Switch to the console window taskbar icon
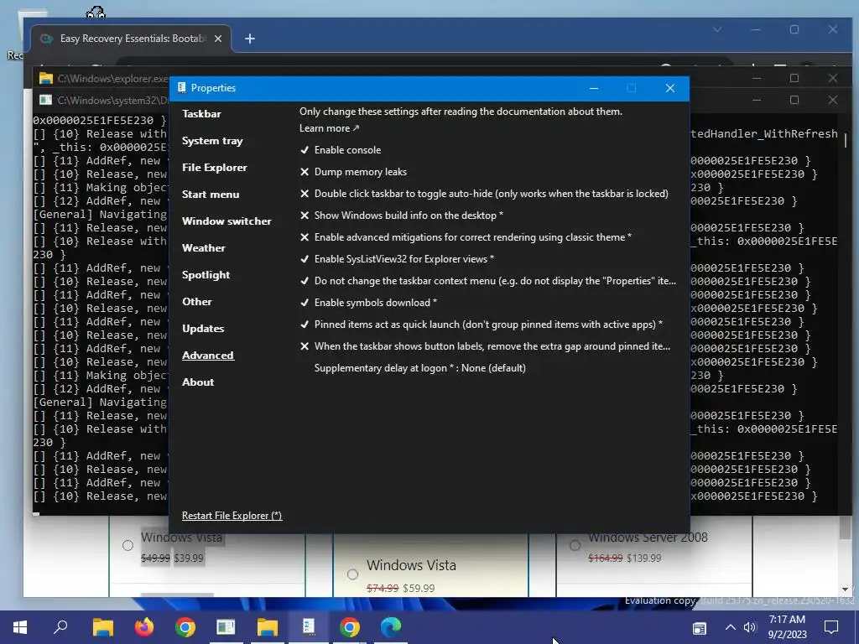This screenshot has width=859, height=644. pyautogui.click(x=226, y=627)
